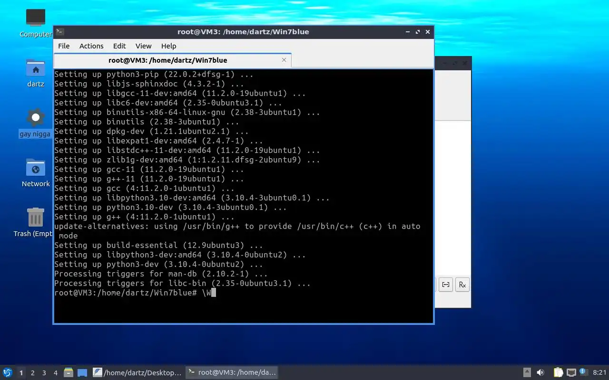Open the dartz home folder icon
This screenshot has width=609, height=380.
[36, 73]
